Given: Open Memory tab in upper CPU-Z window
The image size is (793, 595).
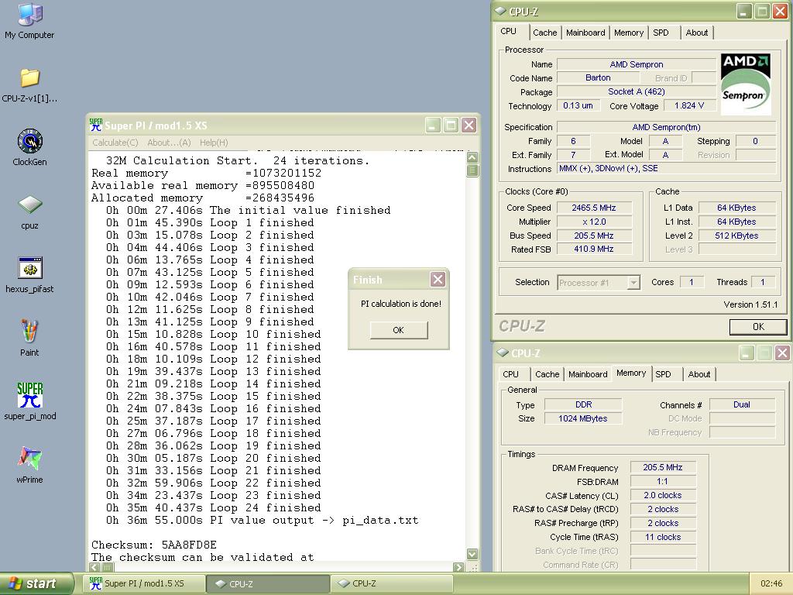Looking at the screenshot, I should click(x=629, y=33).
